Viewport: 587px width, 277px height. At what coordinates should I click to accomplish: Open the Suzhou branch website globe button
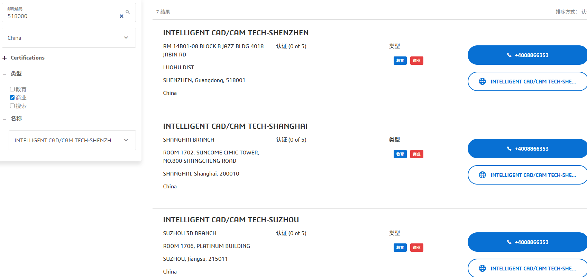527,268
